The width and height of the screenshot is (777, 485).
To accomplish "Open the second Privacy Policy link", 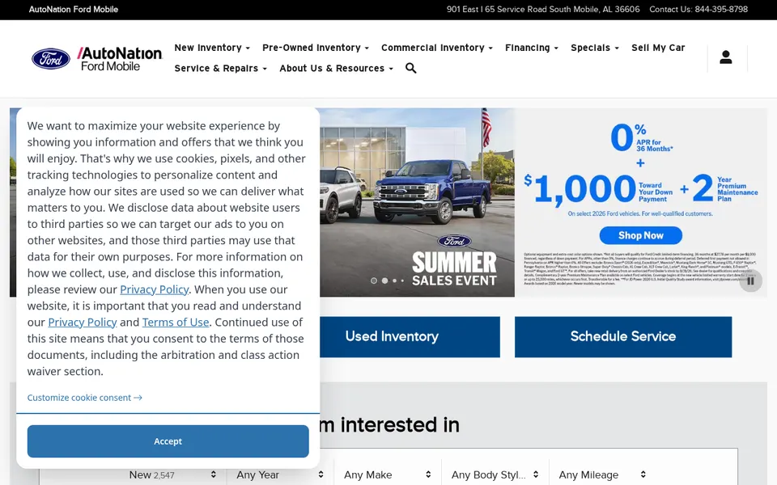I will (83, 323).
